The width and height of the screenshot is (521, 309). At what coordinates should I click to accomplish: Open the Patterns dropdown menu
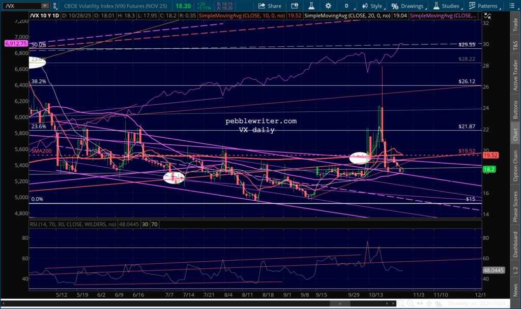[x=484, y=6]
